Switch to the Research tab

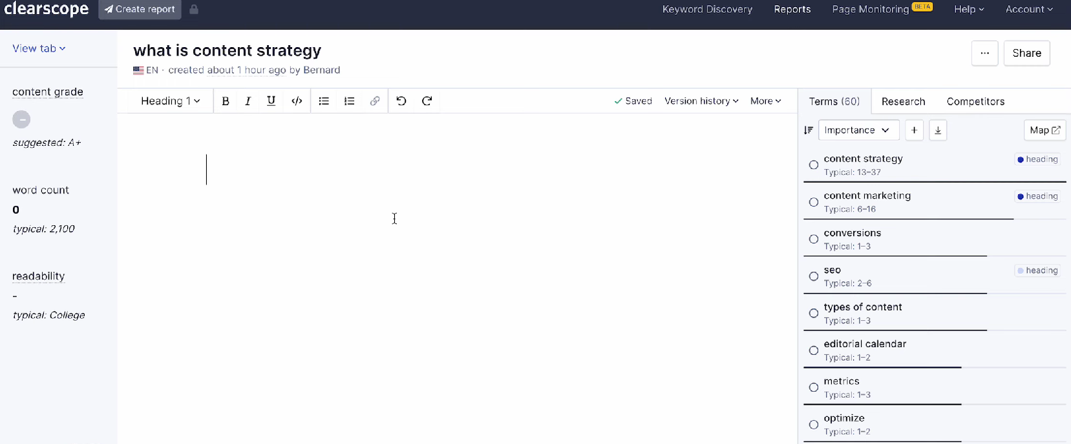[903, 102]
